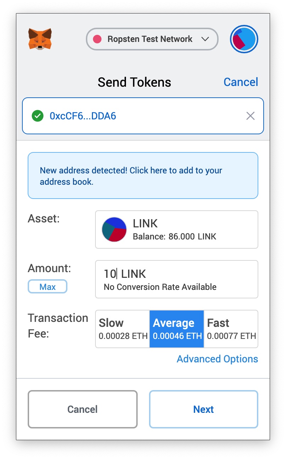This screenshot has height=459, width=286.
Task: Click the Amount label
Action: (49, 268)
